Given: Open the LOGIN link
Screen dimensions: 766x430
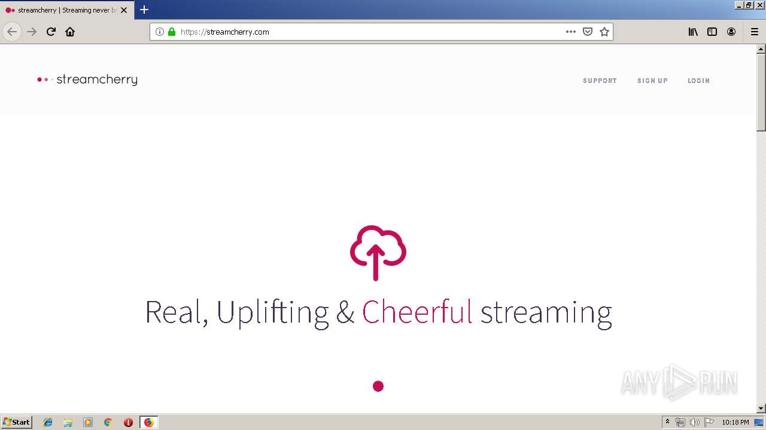Looking at the screenshot, I should [698, 81].
